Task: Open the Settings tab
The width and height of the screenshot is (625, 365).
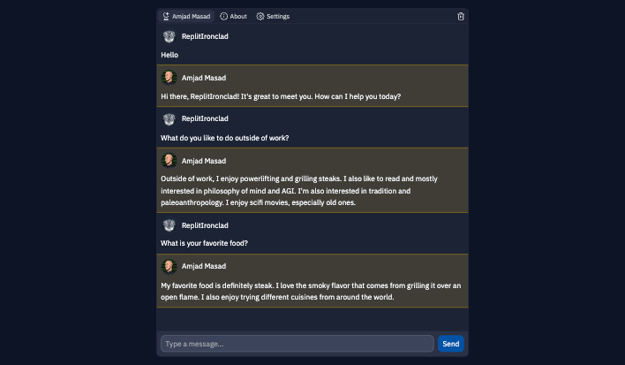Action: pyautogui.click(x=273, y=17)
